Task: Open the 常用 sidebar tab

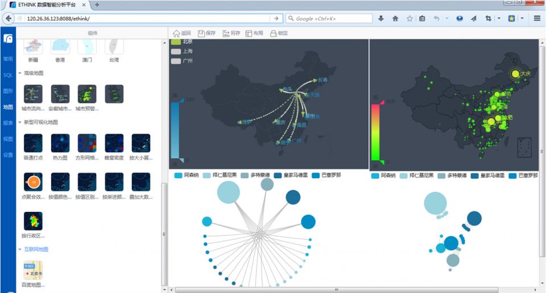Action: pyautogui.click(x=8, y=58)
